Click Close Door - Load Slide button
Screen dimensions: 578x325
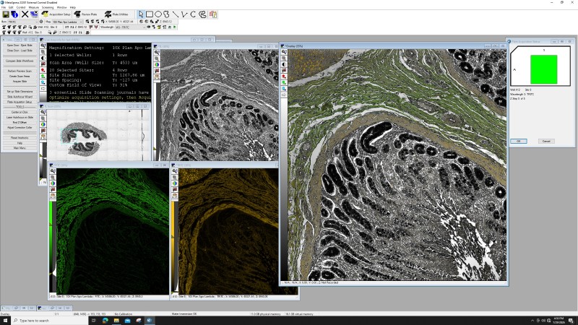[x=20, y=51]
